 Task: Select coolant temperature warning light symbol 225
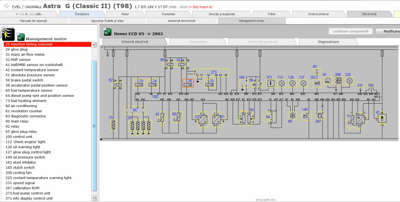pos(350,81)
